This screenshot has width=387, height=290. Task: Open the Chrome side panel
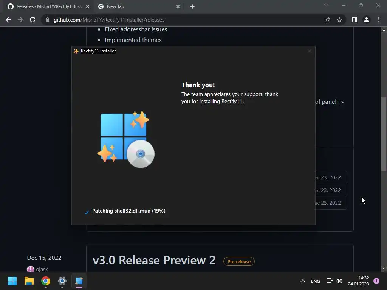[354, 20]
